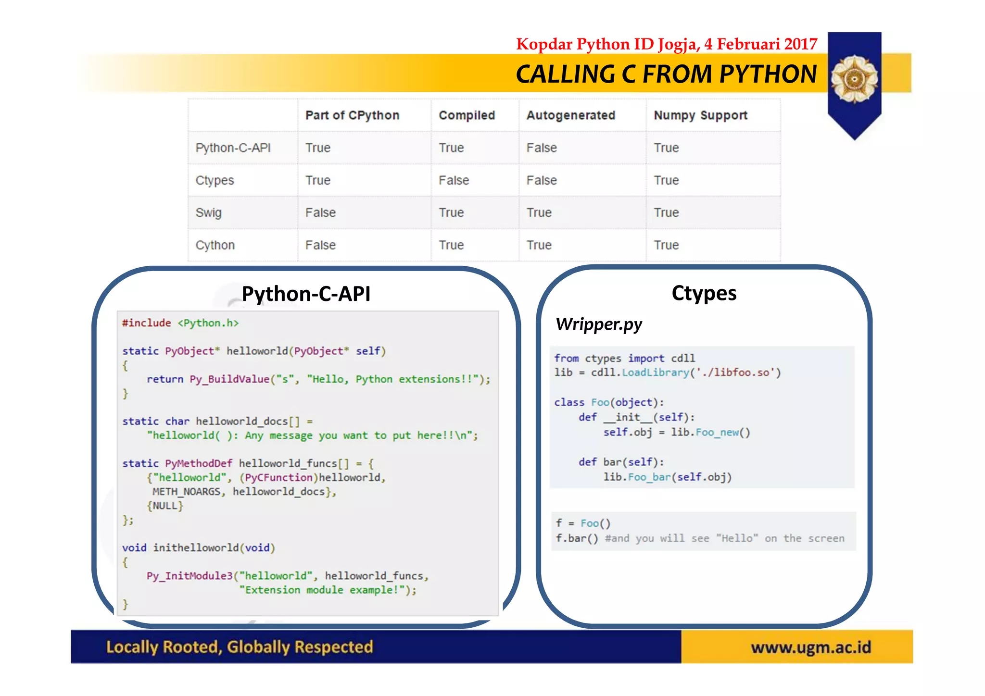Click the UGM emblem logo on the blue banner
Screen dimensions: 985x696
(854, 79)
